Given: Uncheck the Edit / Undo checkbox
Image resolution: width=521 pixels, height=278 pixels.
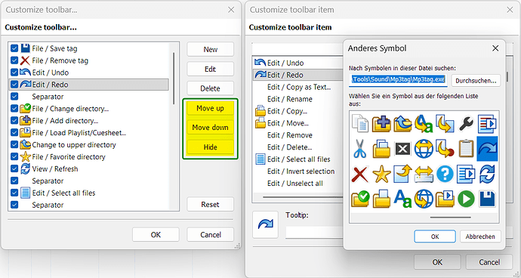Looking at the screenshot, I should coord(14,73).
